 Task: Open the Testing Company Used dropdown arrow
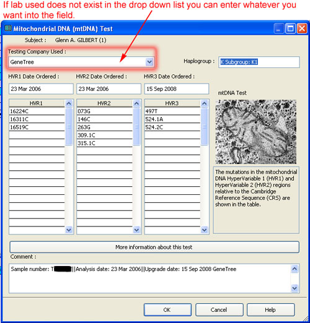tap(149, 62)
